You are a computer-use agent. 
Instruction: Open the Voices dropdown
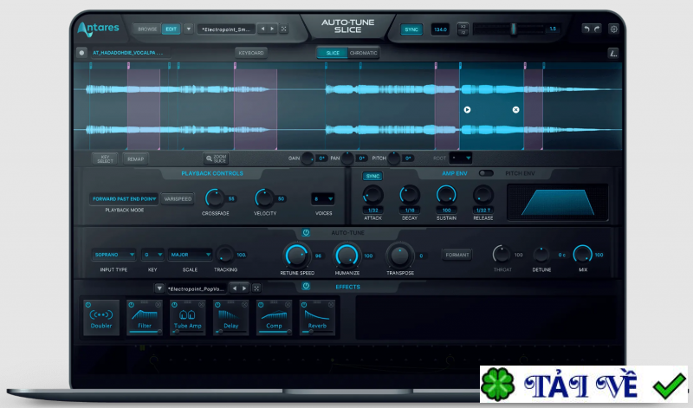click(x=322, y=199)
